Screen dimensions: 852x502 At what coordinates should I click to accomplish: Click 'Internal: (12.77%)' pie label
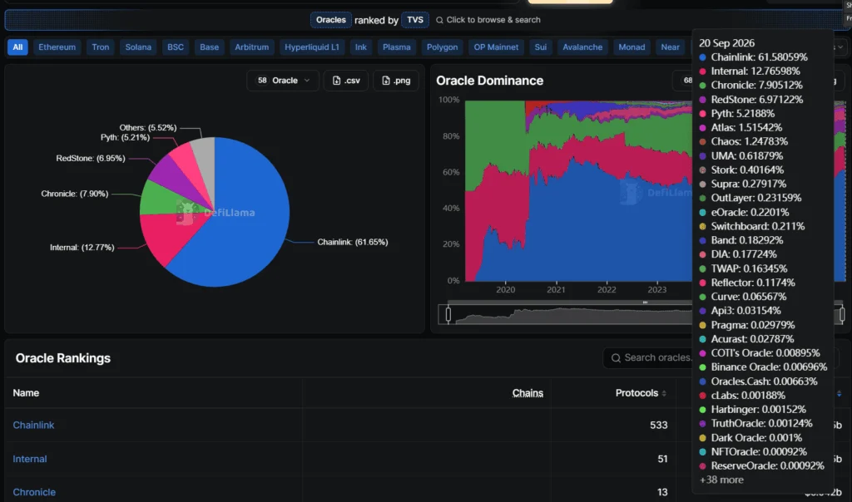tap(82, 248)
